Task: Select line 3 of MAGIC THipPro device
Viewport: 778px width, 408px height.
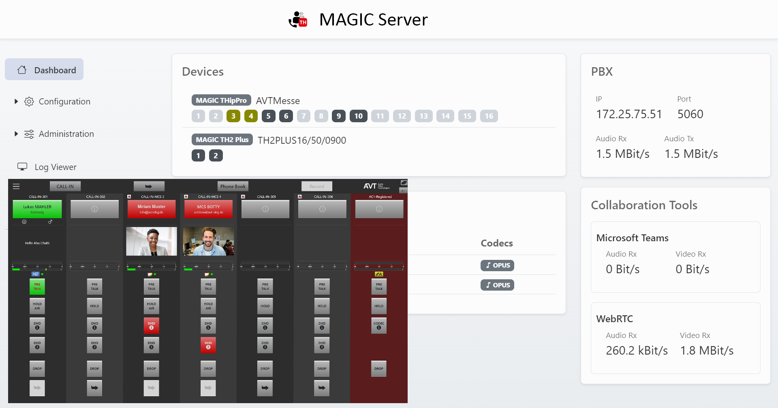Action: (233, 116)
